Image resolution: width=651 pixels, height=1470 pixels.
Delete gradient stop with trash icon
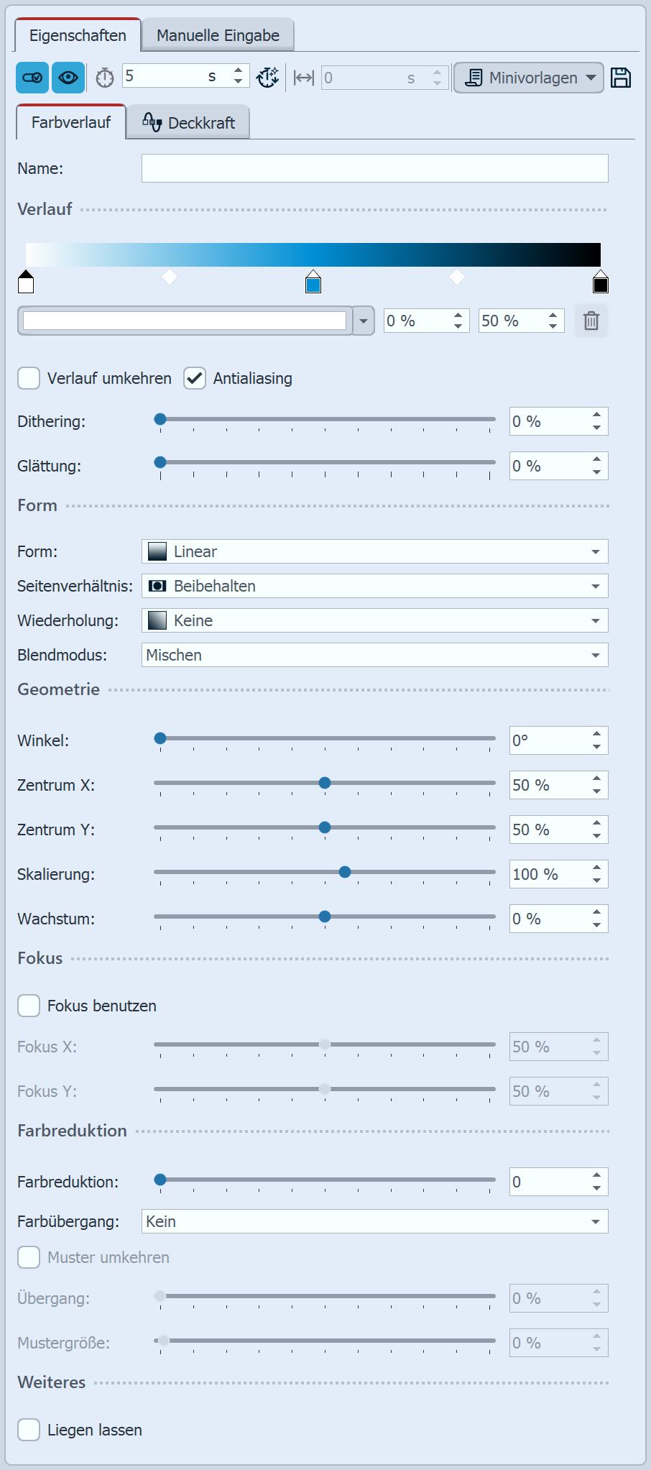591,321
